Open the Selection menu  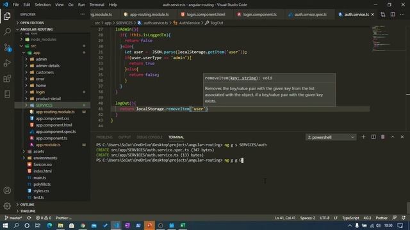(43, 4)
